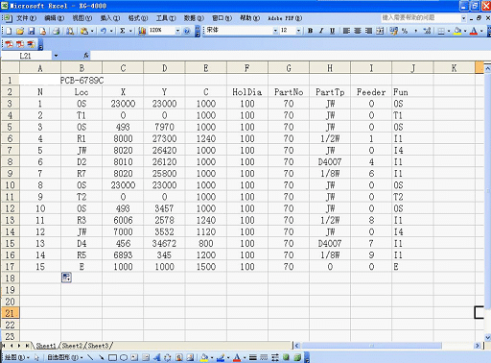Click the paste options smart tag
This screenshot has height=363, width=491.
pos(66,278)
